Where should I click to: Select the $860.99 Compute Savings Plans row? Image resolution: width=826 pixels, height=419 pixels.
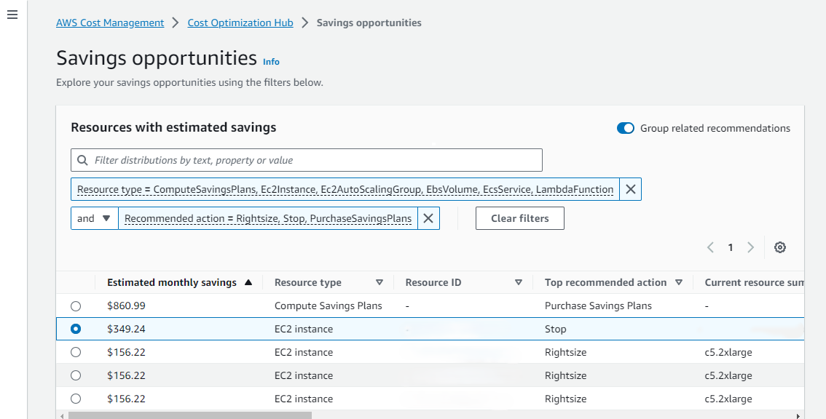[76, 306]
